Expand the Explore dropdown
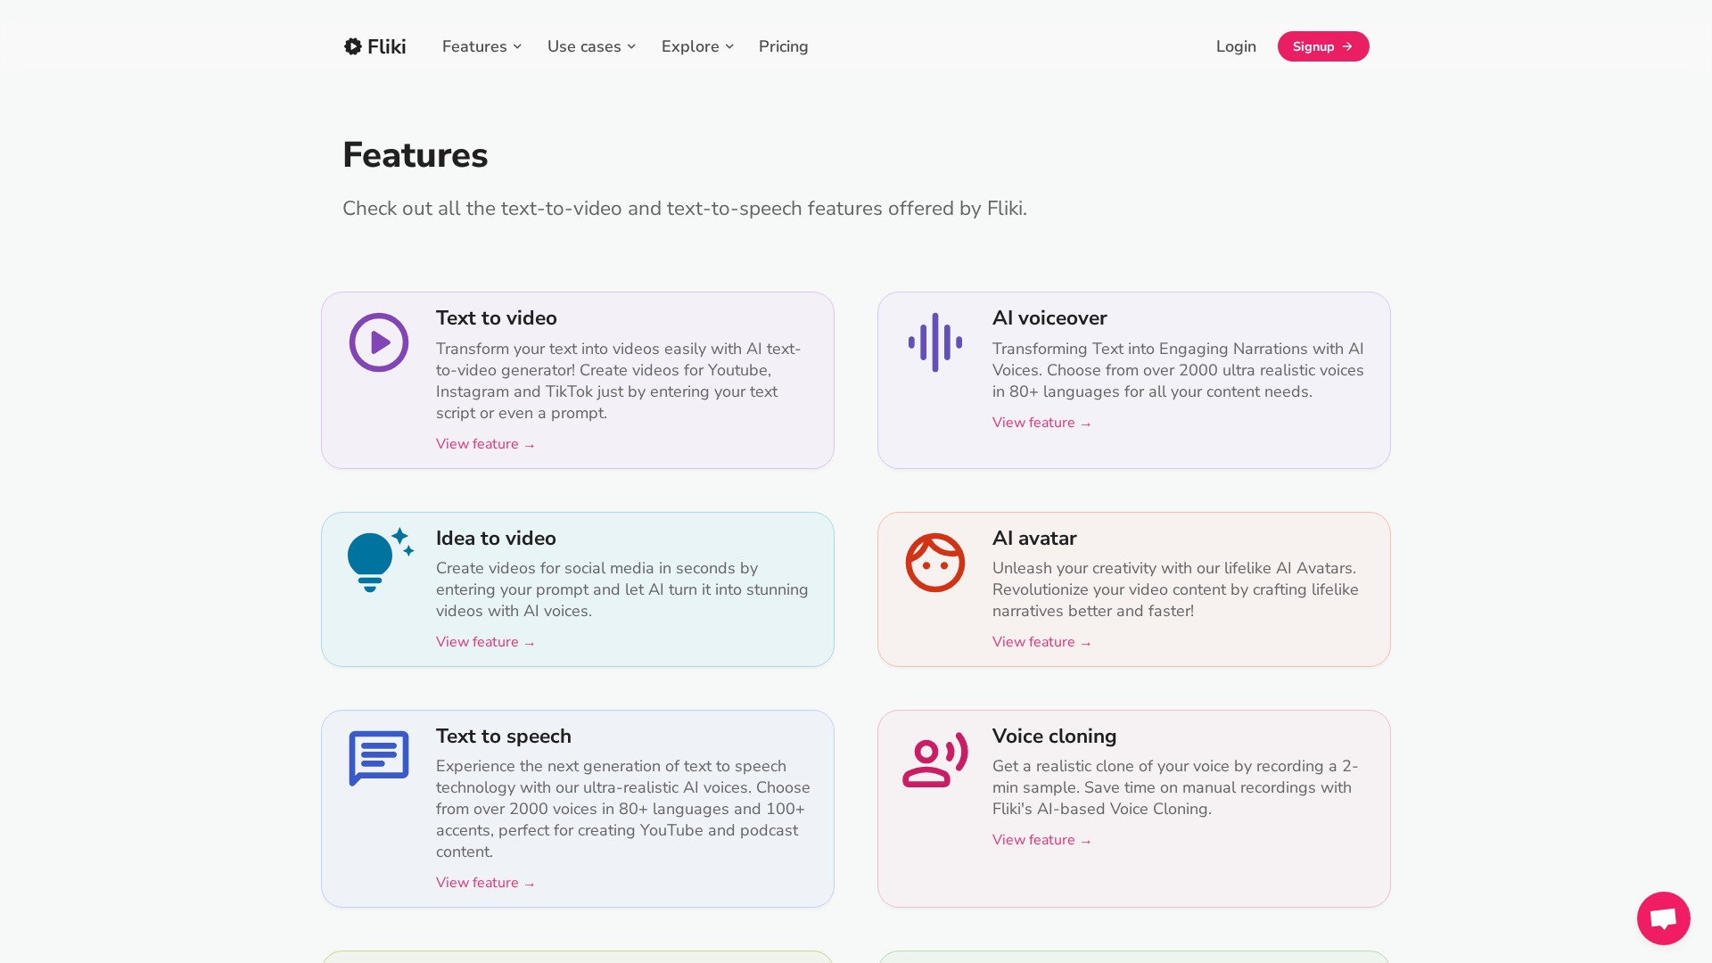Screen dimensions: 1712x963 697,46
